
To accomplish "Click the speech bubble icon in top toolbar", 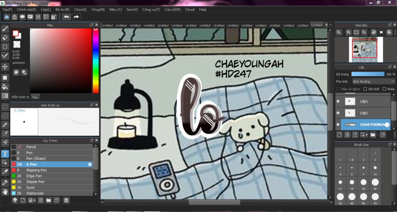I will (22, 17).
